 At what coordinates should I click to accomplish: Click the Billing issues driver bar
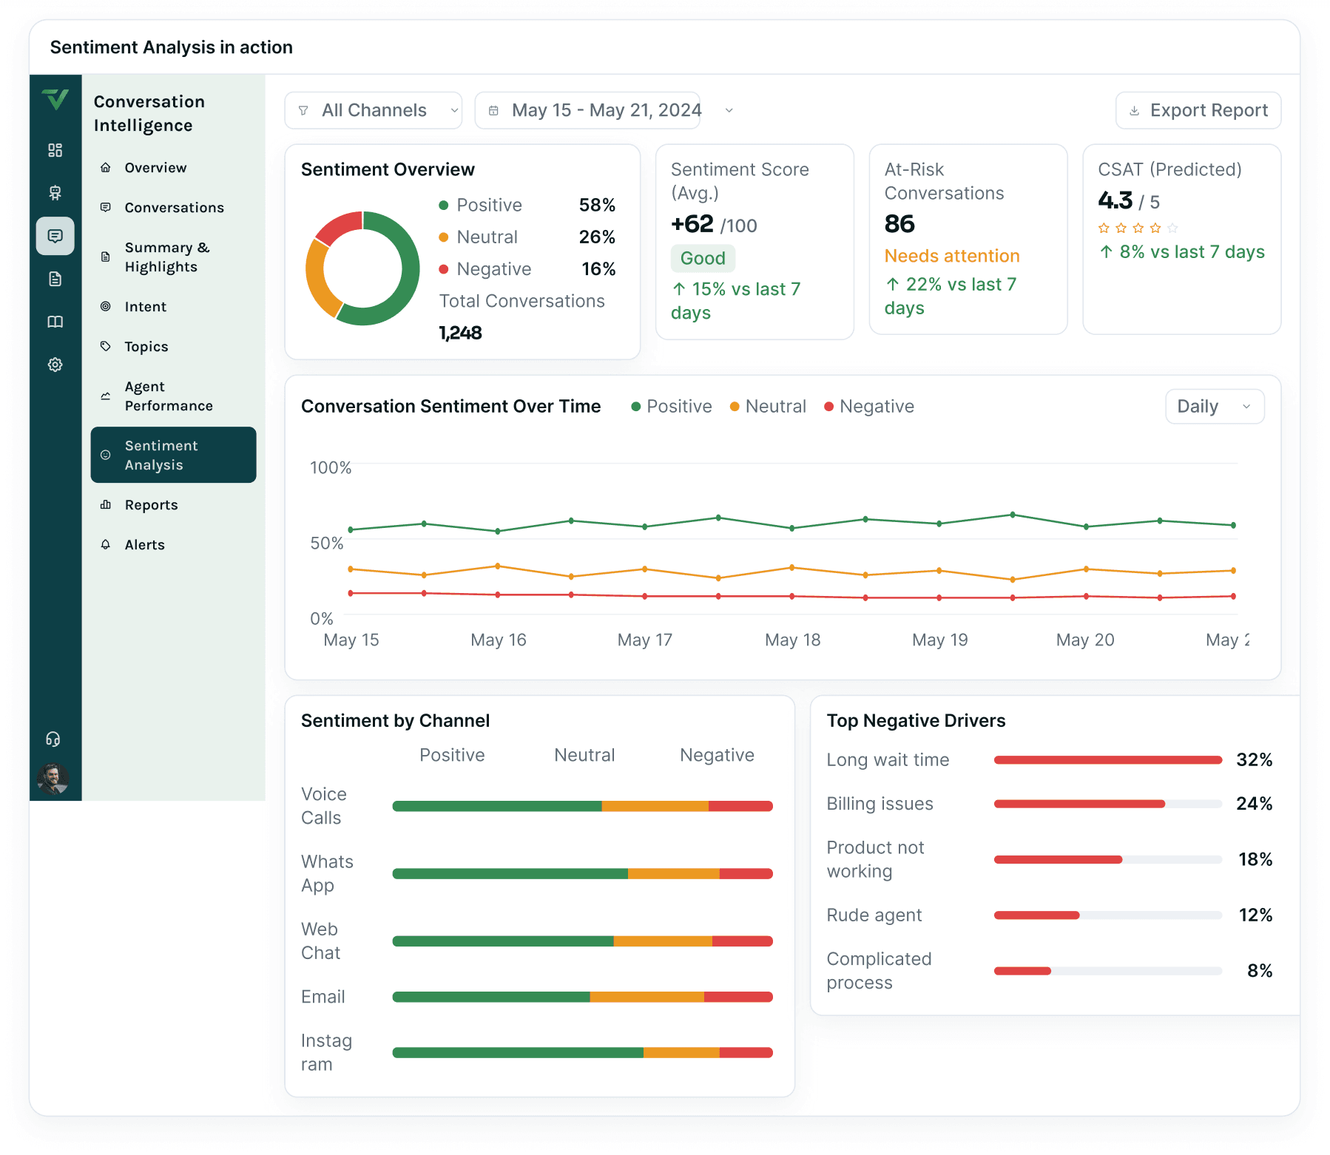click(1108, 804)
